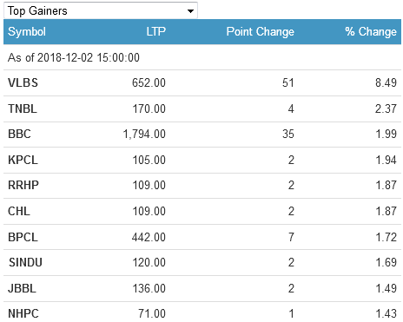
Task: Click the 1,794.00 LTP value for BBC
Action: [x=144, y=134]
